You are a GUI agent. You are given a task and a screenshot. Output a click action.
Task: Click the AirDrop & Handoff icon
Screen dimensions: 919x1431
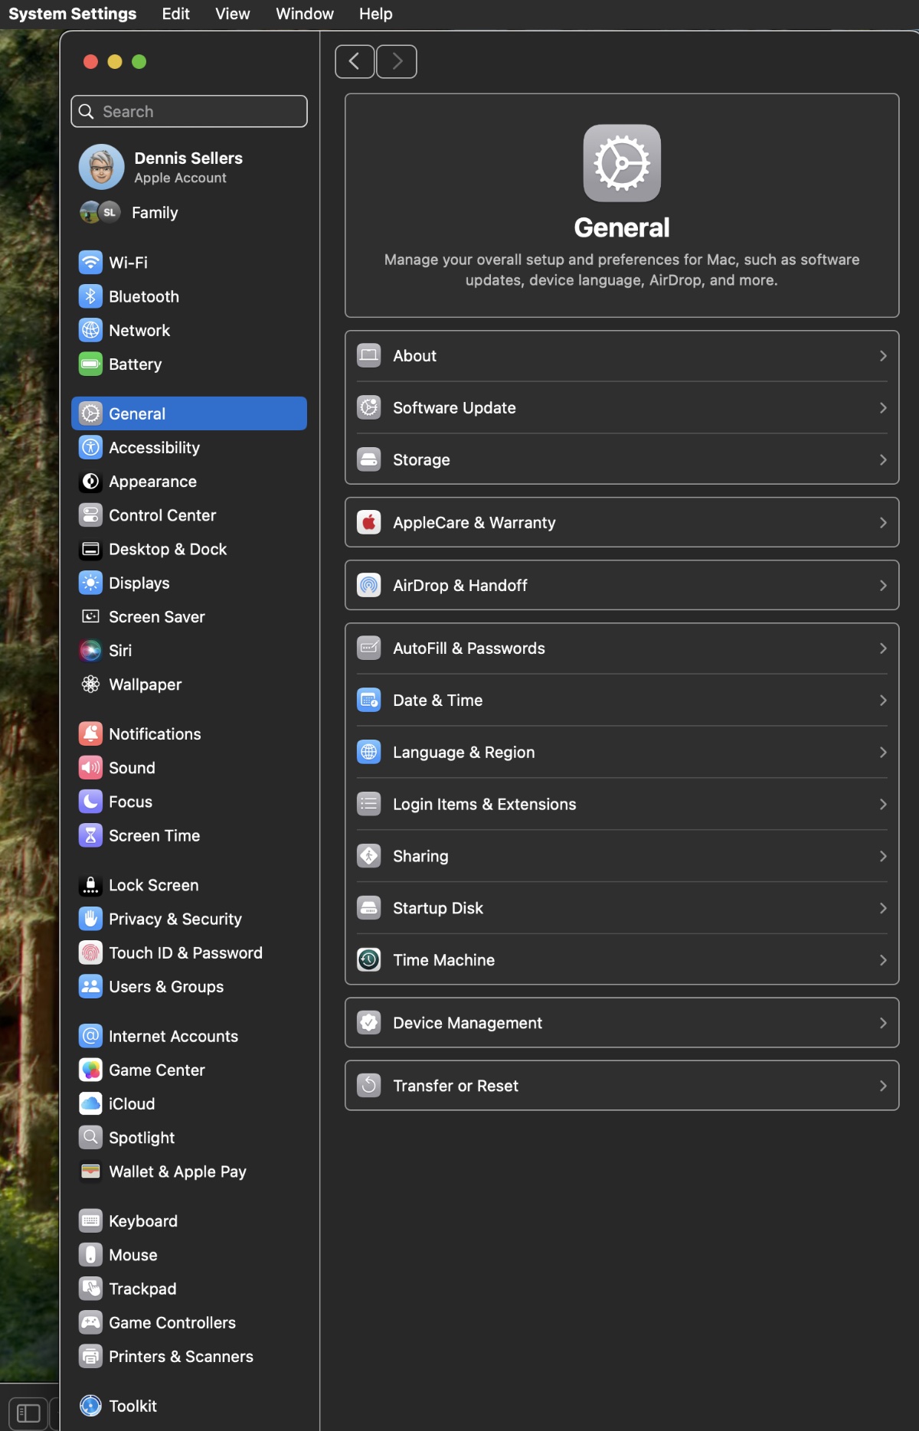coord(369,586)
